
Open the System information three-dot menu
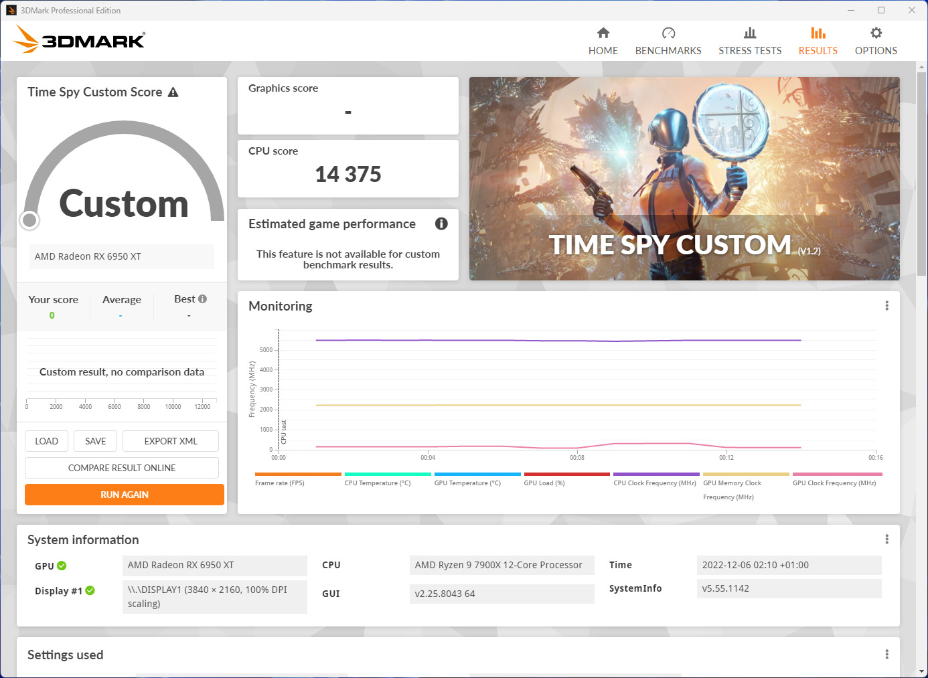tap(886, 539)
